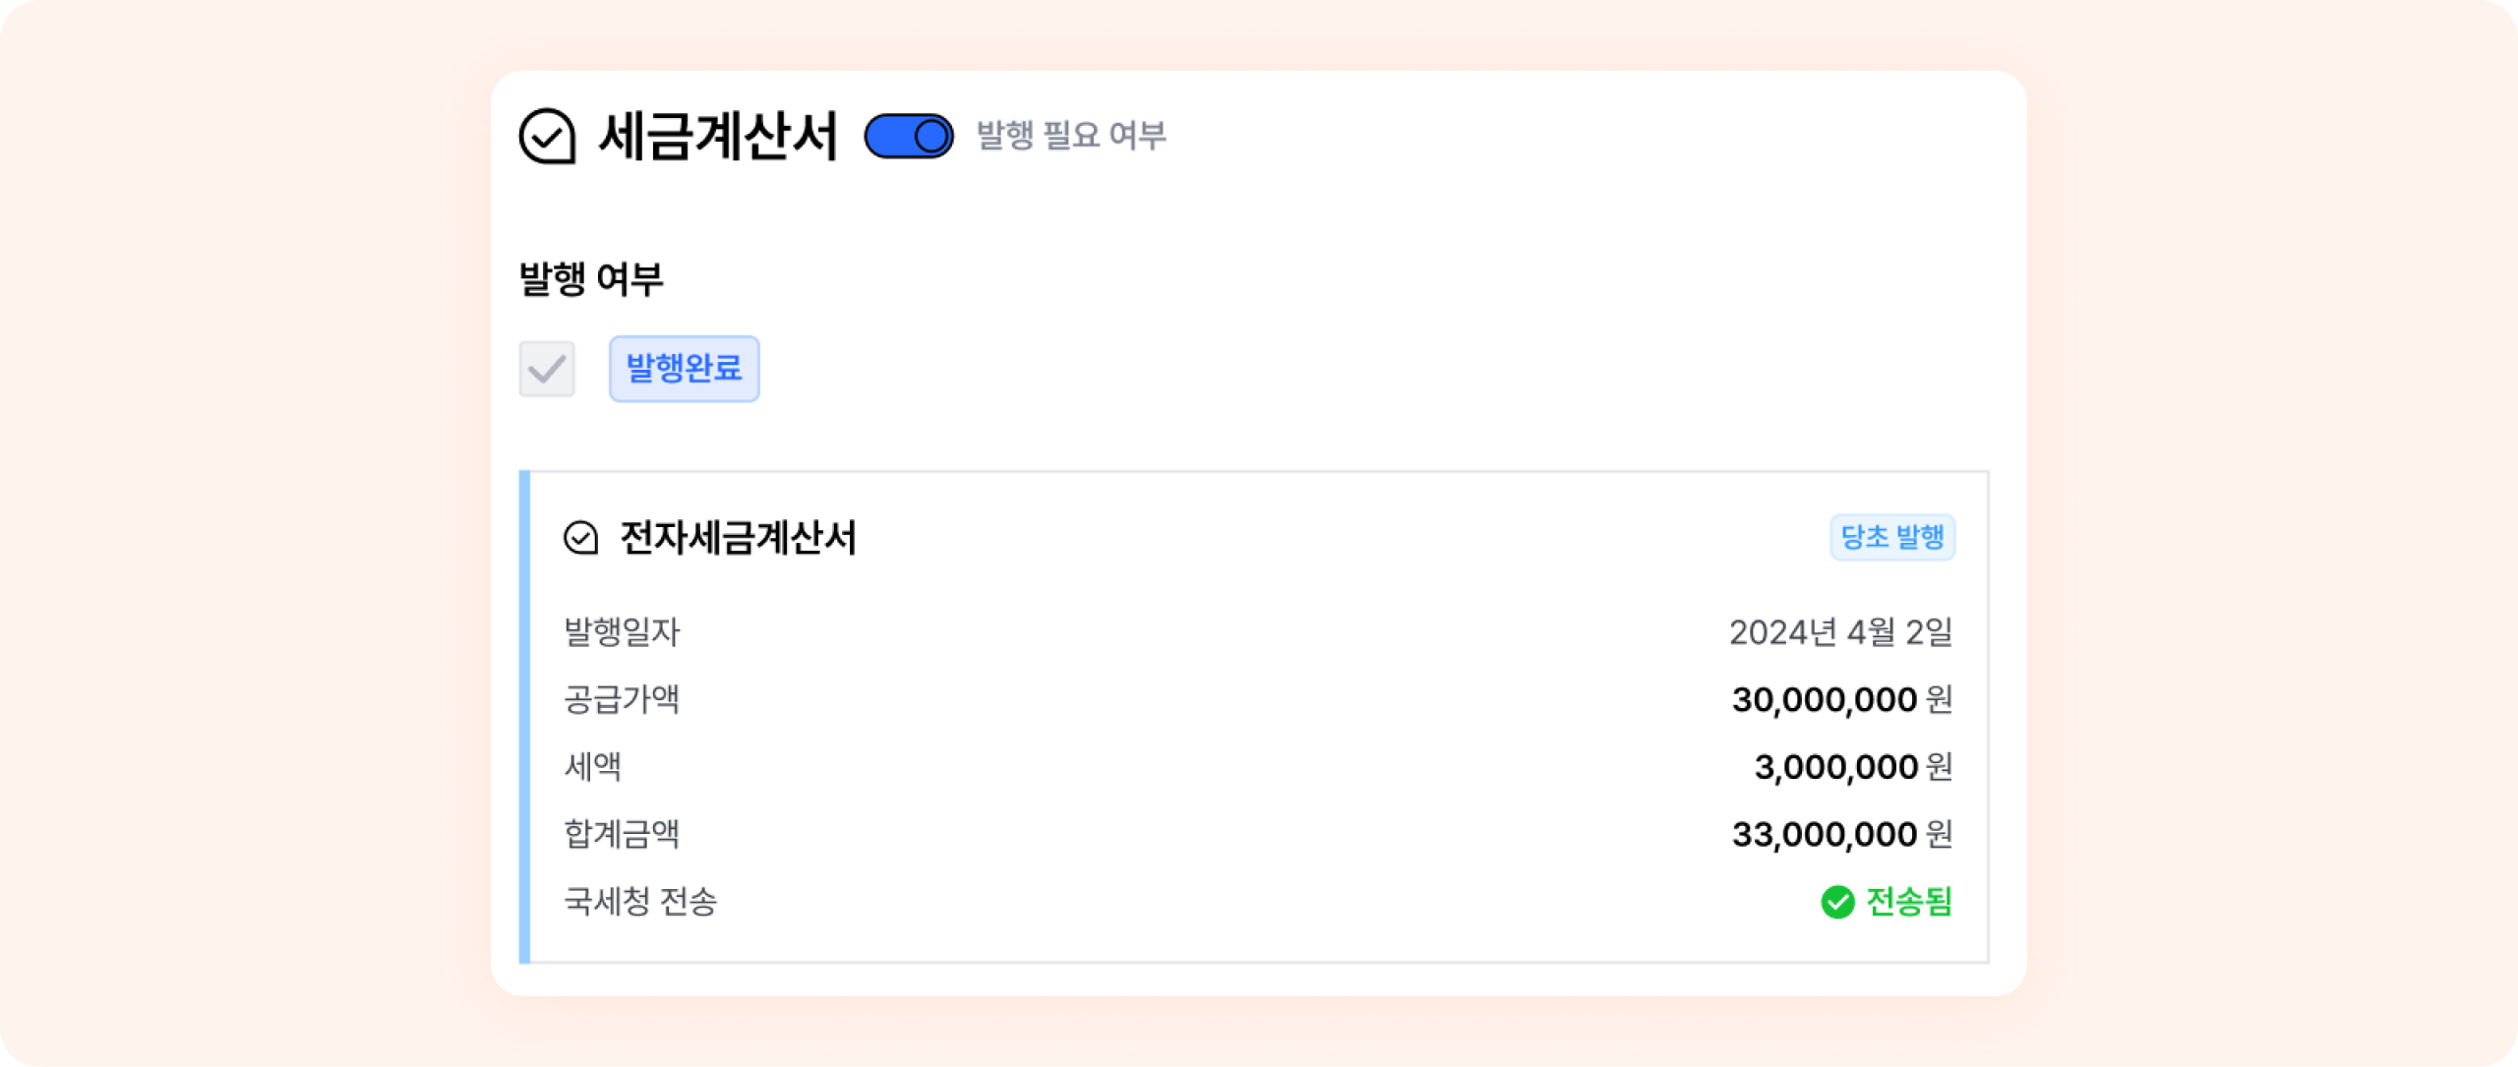Click the 발행일자 row label

tap(622, 632)
